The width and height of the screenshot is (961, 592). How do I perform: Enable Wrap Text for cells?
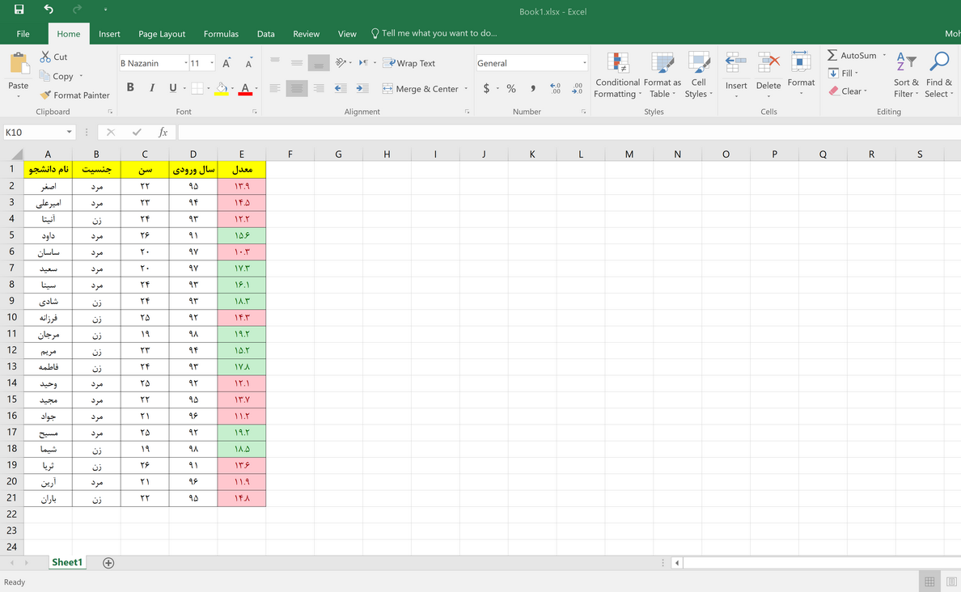[409, 63]
